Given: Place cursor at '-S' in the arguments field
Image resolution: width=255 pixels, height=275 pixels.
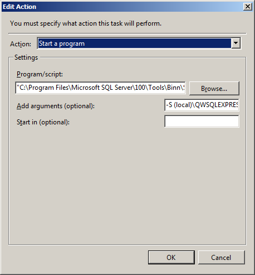Looking at the screenshot, I should point(169,105).
